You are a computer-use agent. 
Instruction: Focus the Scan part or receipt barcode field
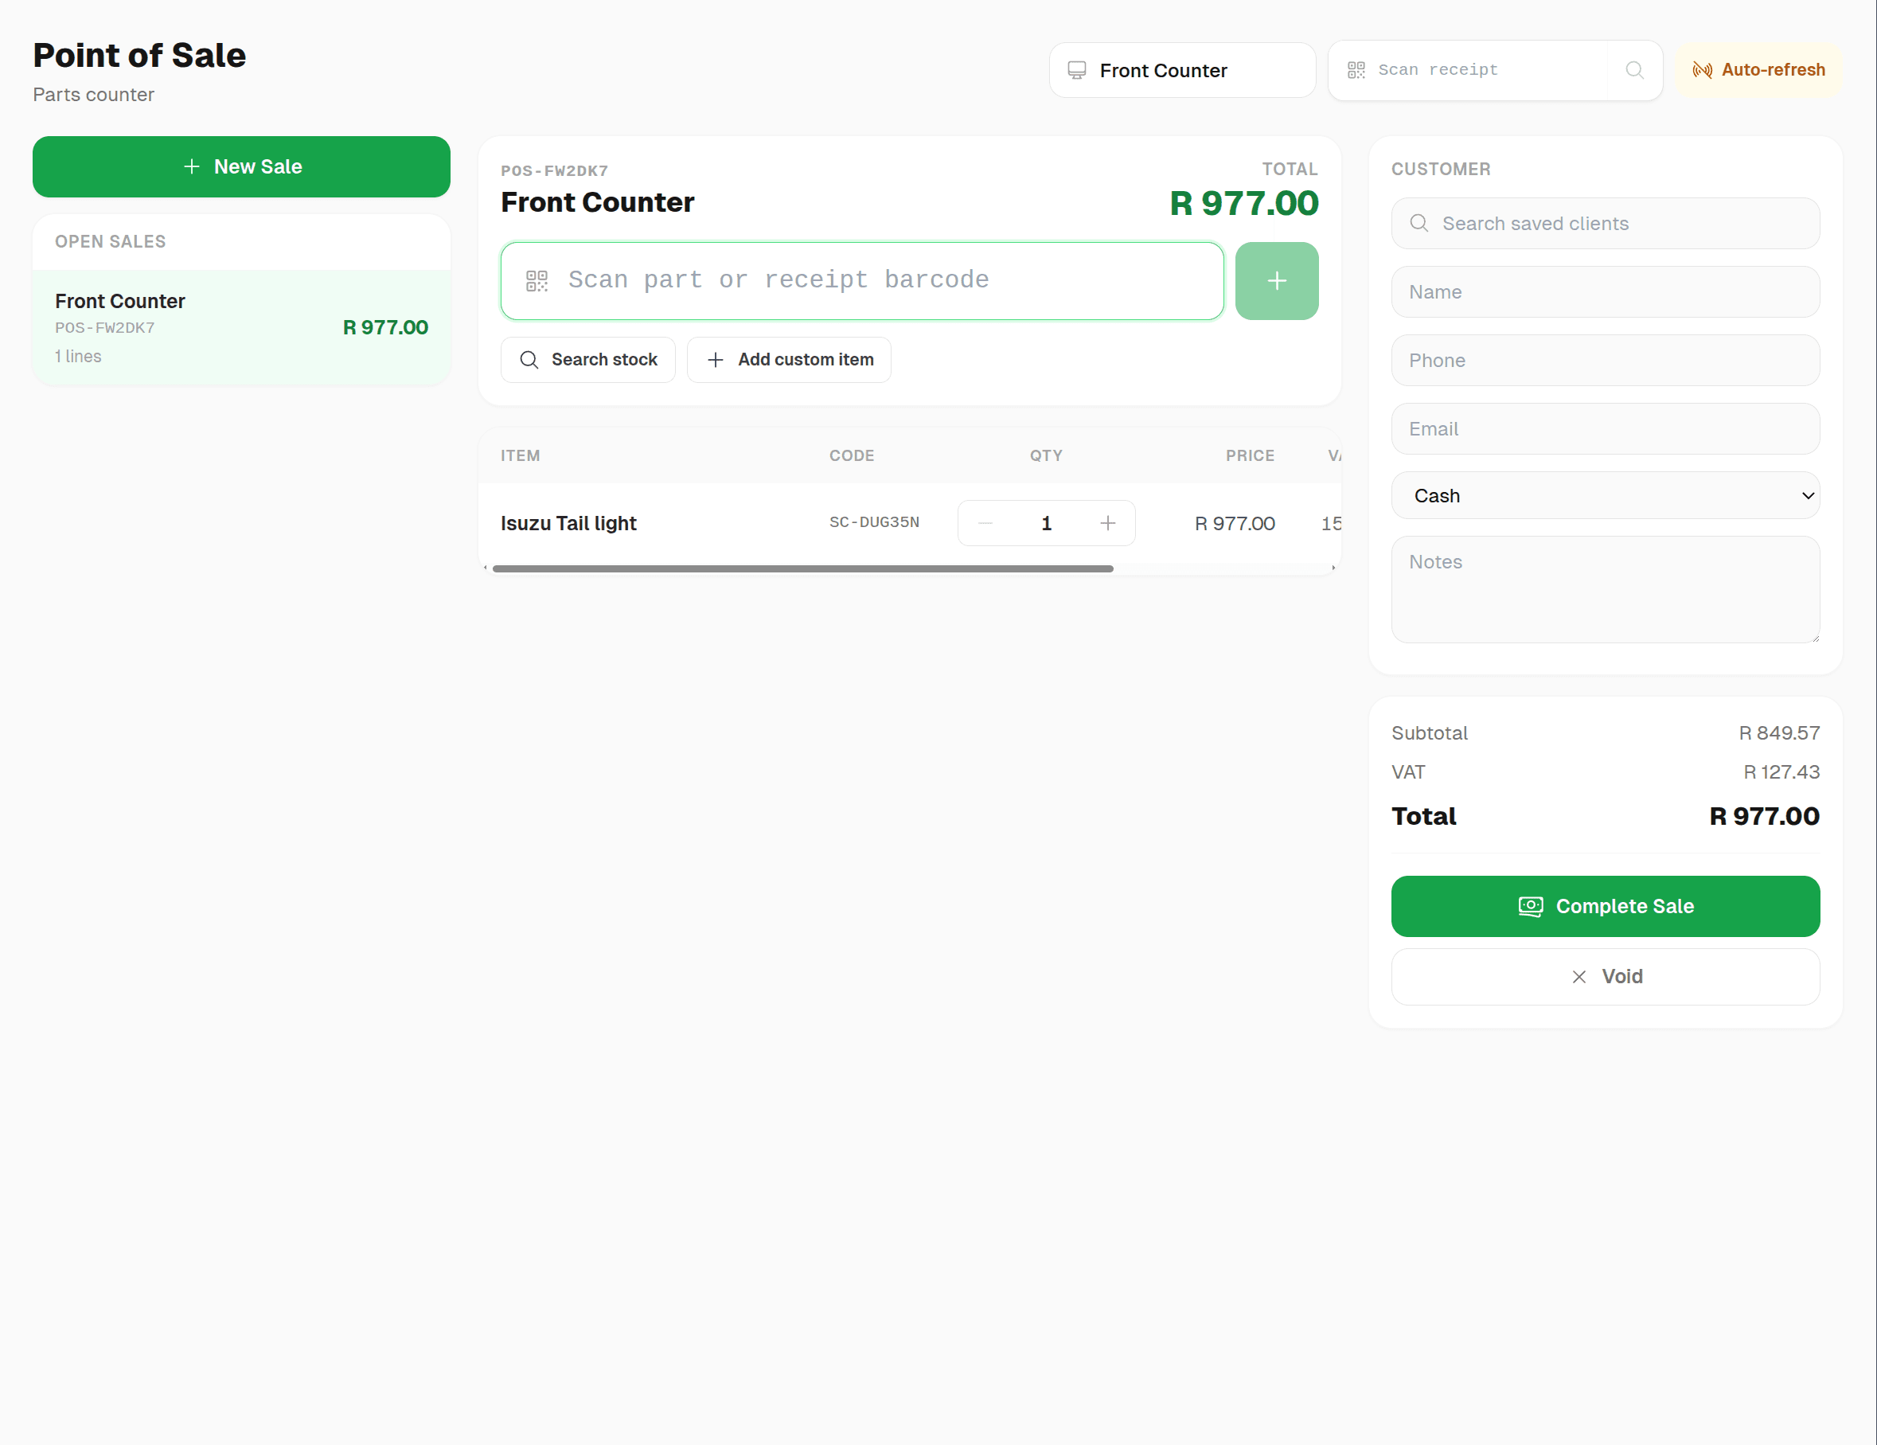pos(862,281)
